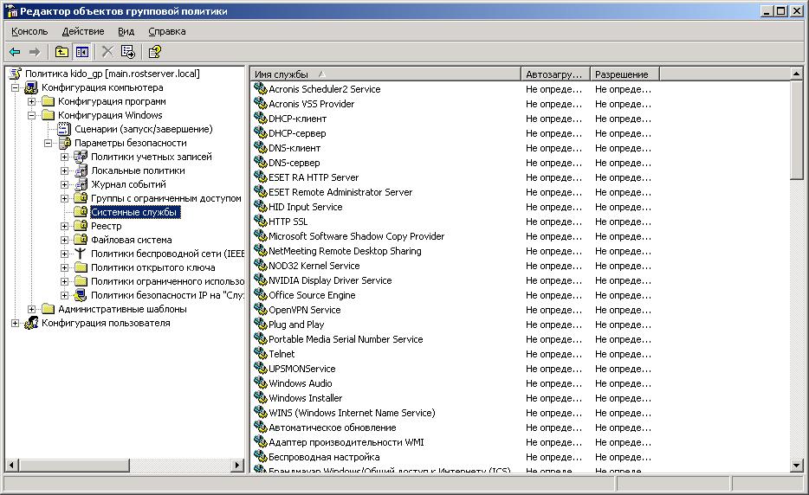
Task: Click the services list scroll down arrow
Action: tap(797, 466)
